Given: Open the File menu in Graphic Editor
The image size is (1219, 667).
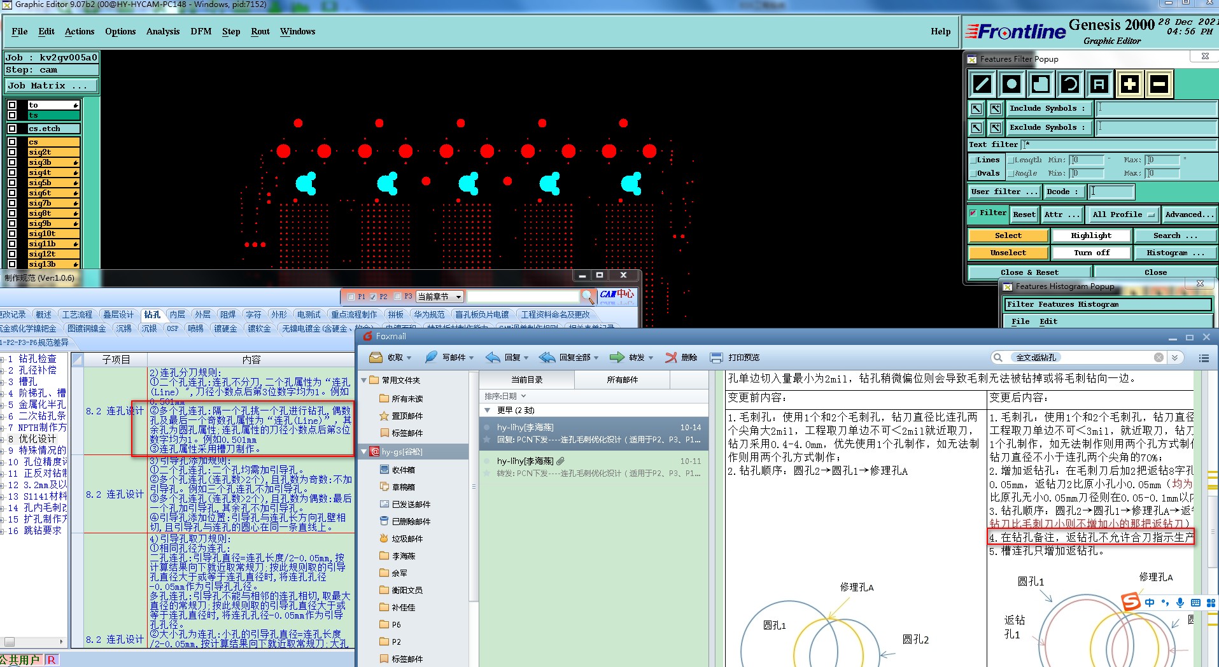Looking at the screenshot, I should [x=20, y=31].
